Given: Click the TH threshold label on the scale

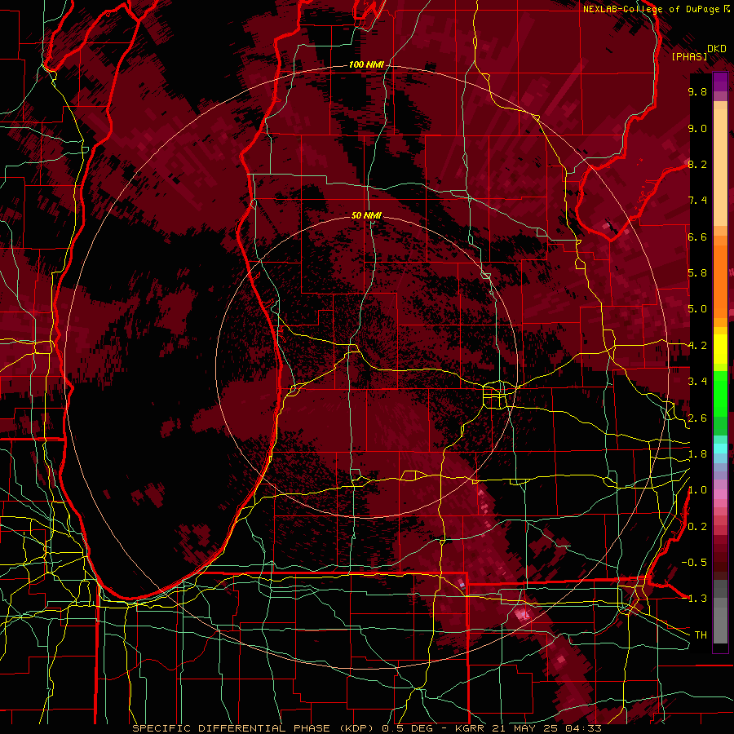Looking at the screenshot, I should pos(701,635).
